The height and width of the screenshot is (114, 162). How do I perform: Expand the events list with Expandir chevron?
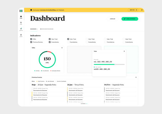click(84, 103)
